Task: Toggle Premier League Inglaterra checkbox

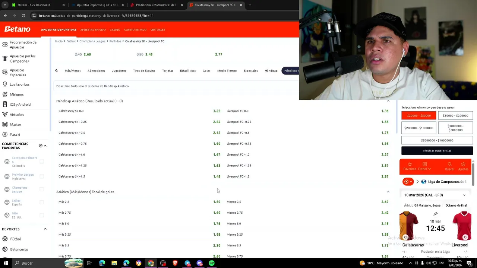Action: (x=42, y=176)
